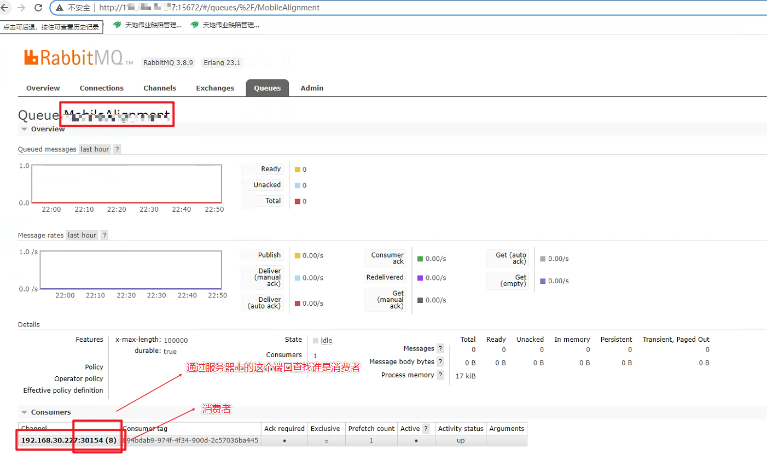Click the up activity status cell
This screenshot has height=455, width=767.
pos(461,440)
